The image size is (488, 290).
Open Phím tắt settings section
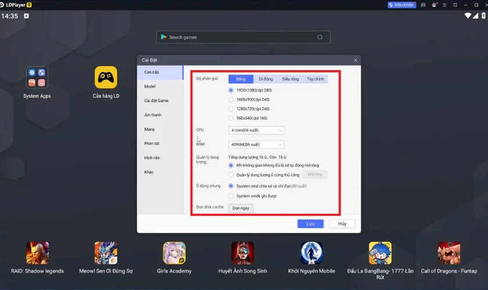coord(160,144)
